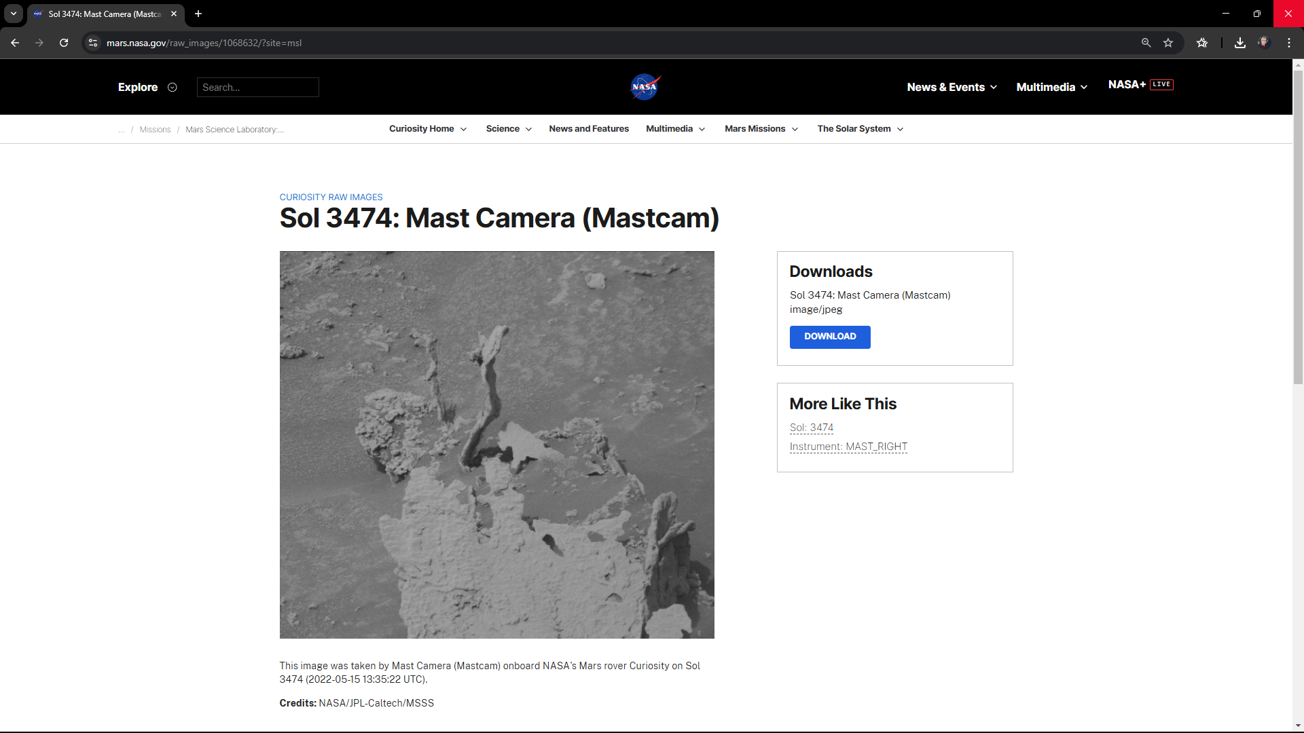This screenshot has height=733, width=1304.
Task: Click the Search input field
Action: coord(258,87)
